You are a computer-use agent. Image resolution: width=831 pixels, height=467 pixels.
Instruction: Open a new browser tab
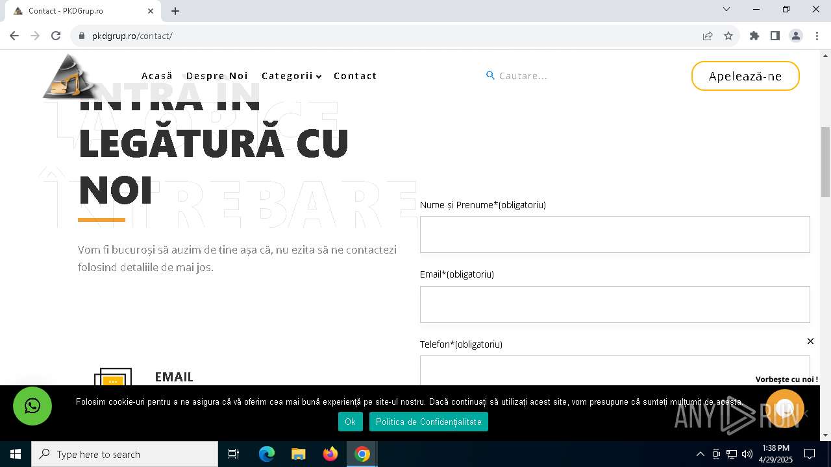point(175,11)
